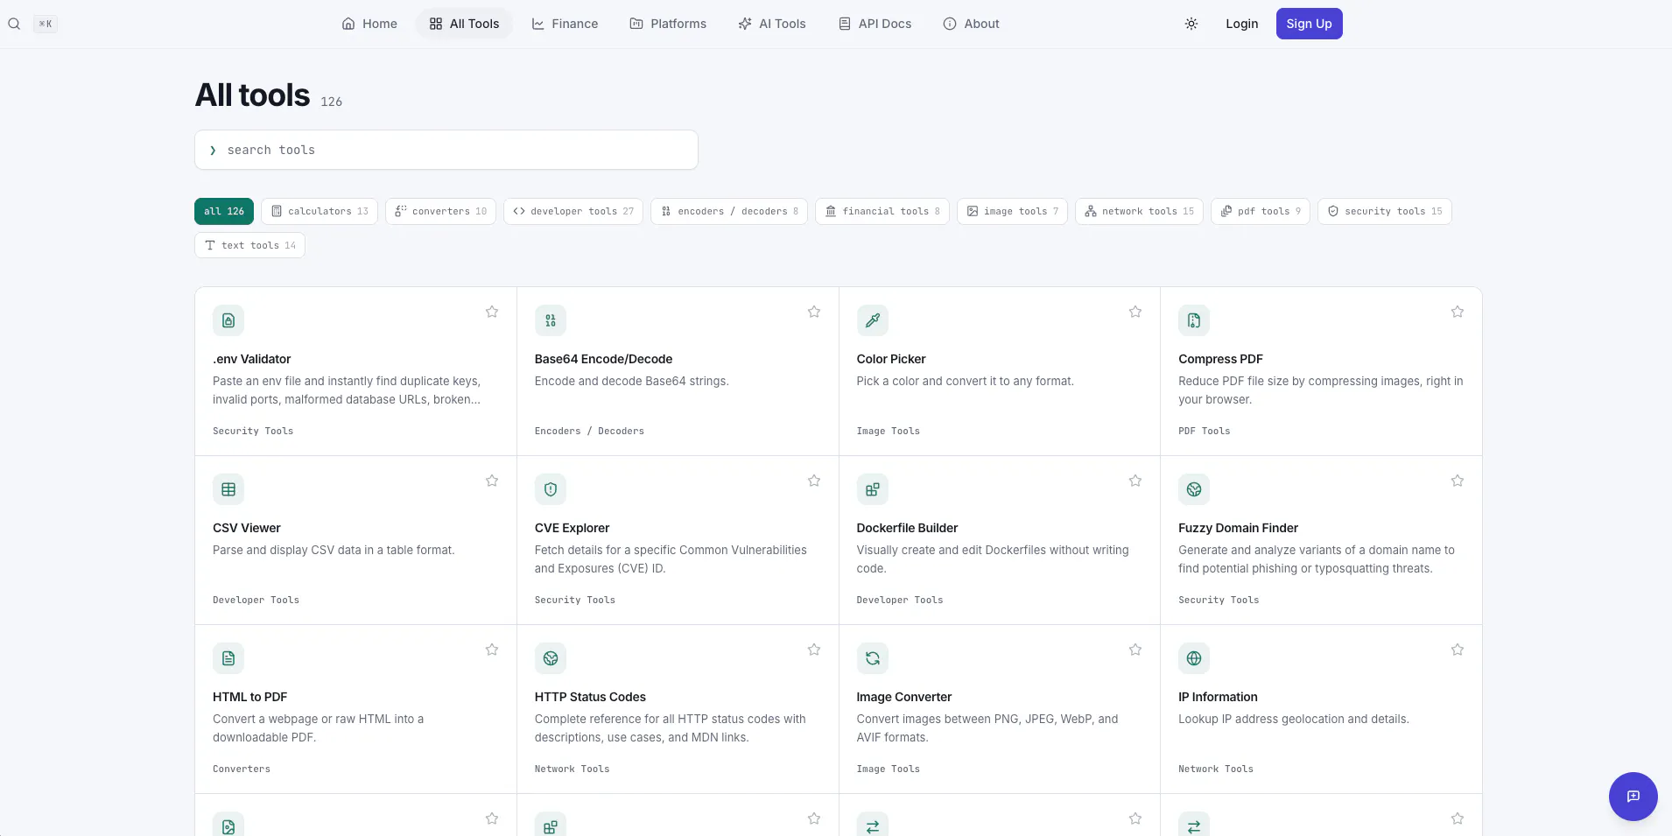Image resolution: width=1672 pixels, height=836 pixels.
Task: Open the Base64 Encode/Decode tool title
Action: pyautogui.click(x=604, y=359)
